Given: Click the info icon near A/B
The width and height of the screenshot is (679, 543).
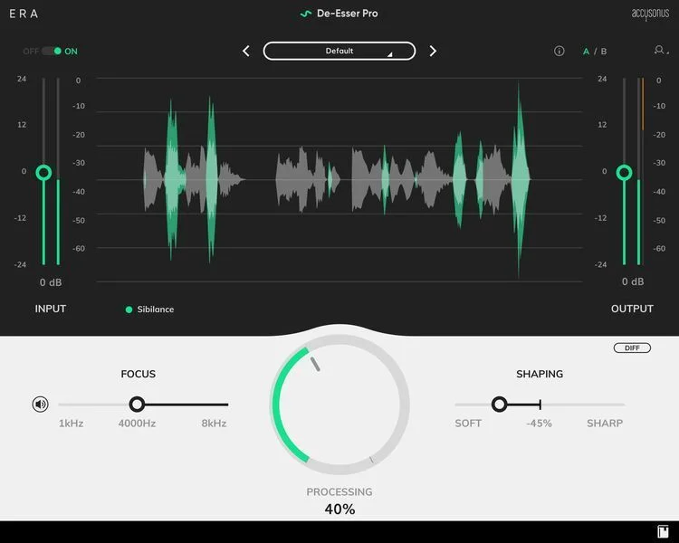Looking at the screenshot, I should 559,51.
